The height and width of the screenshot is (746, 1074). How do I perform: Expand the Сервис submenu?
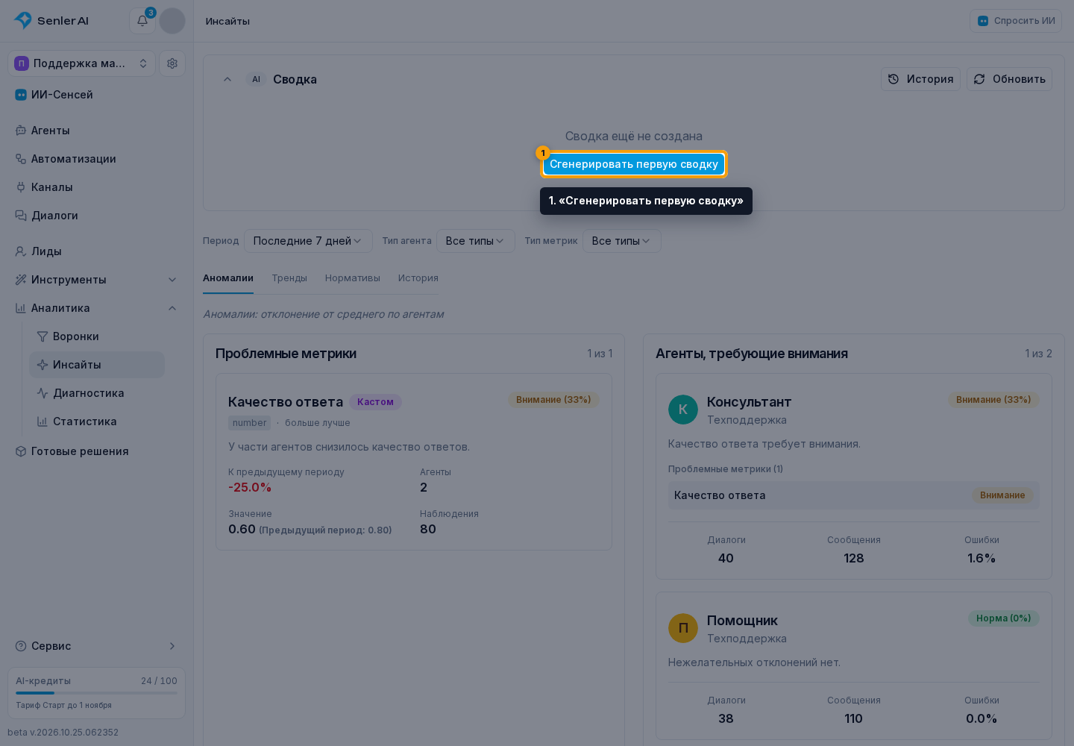click(x=96, y=646)
